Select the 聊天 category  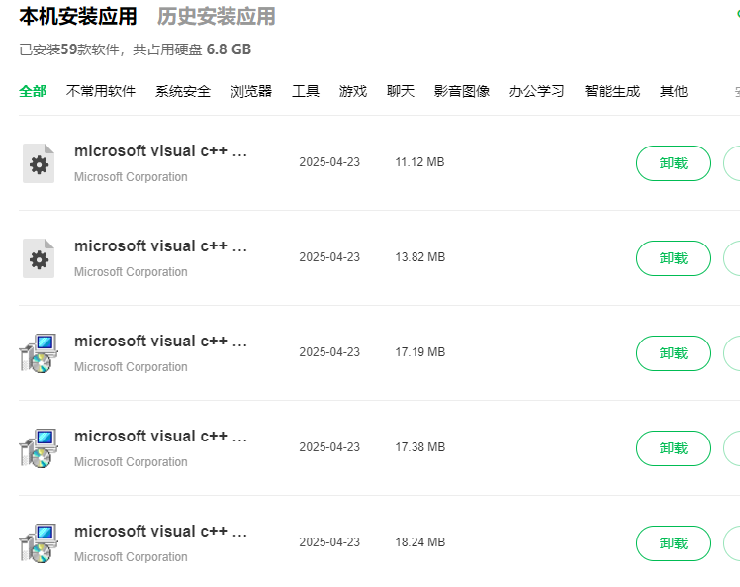tap(401, 91)
